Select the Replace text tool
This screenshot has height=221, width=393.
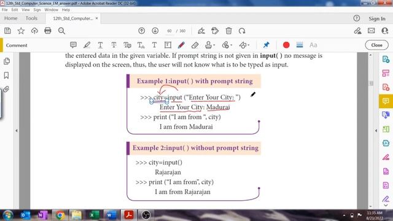pyautogui.click(x=127, y=45)
